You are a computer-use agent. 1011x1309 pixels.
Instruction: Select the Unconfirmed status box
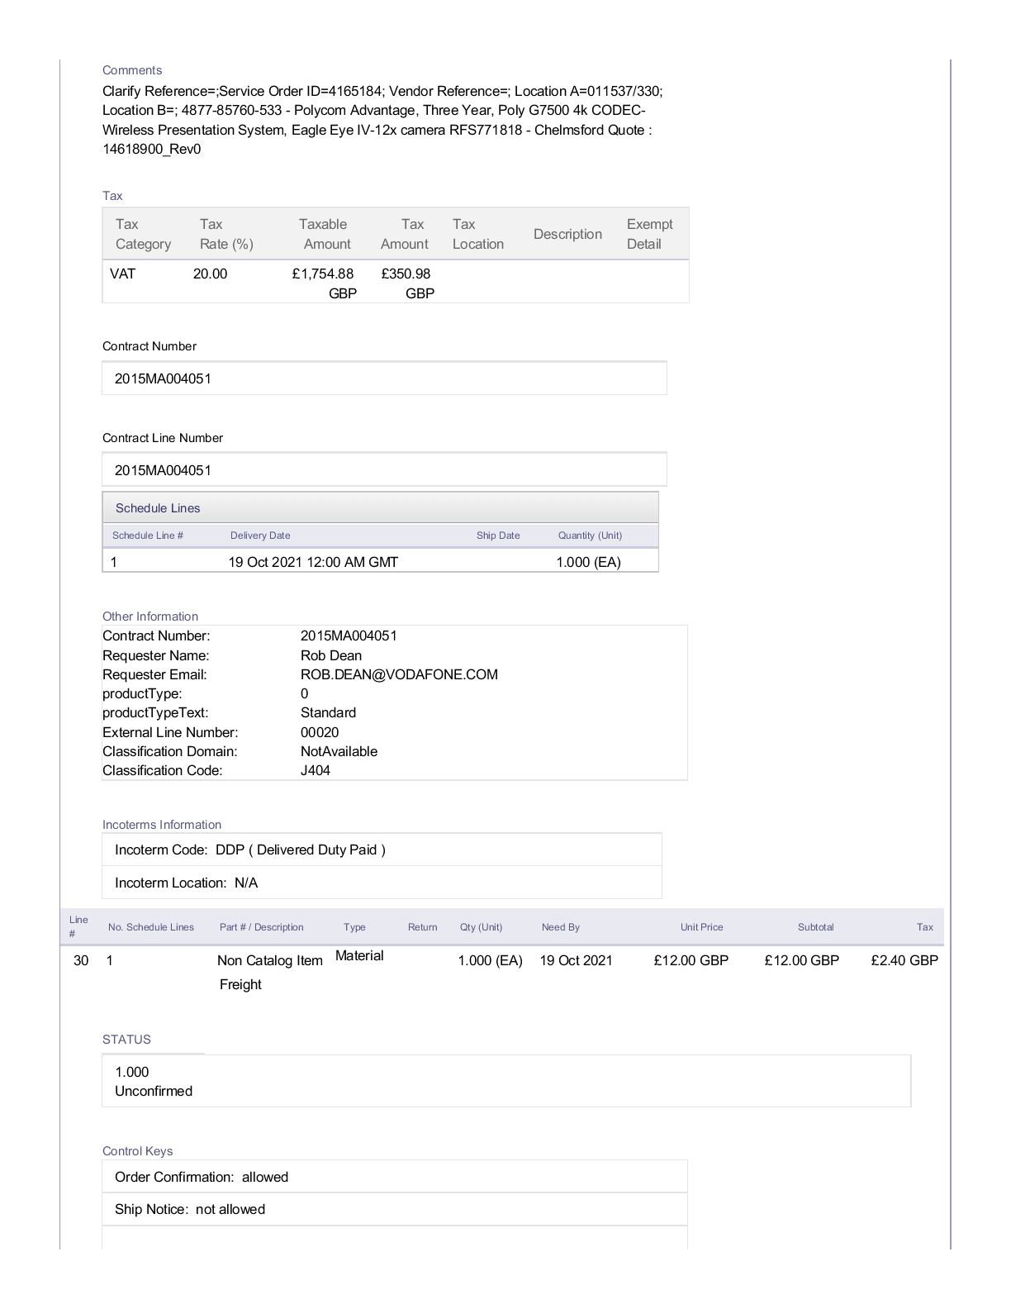(x=505, y=1081)
